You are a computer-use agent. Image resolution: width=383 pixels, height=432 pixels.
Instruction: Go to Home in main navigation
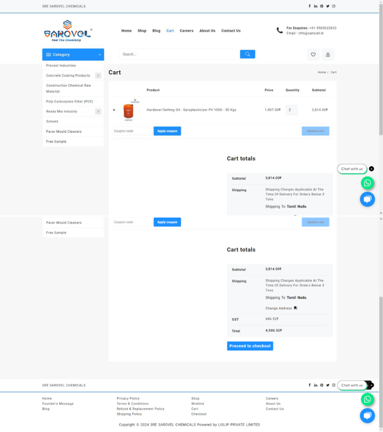pyautogui.click(x=127, y=30)
